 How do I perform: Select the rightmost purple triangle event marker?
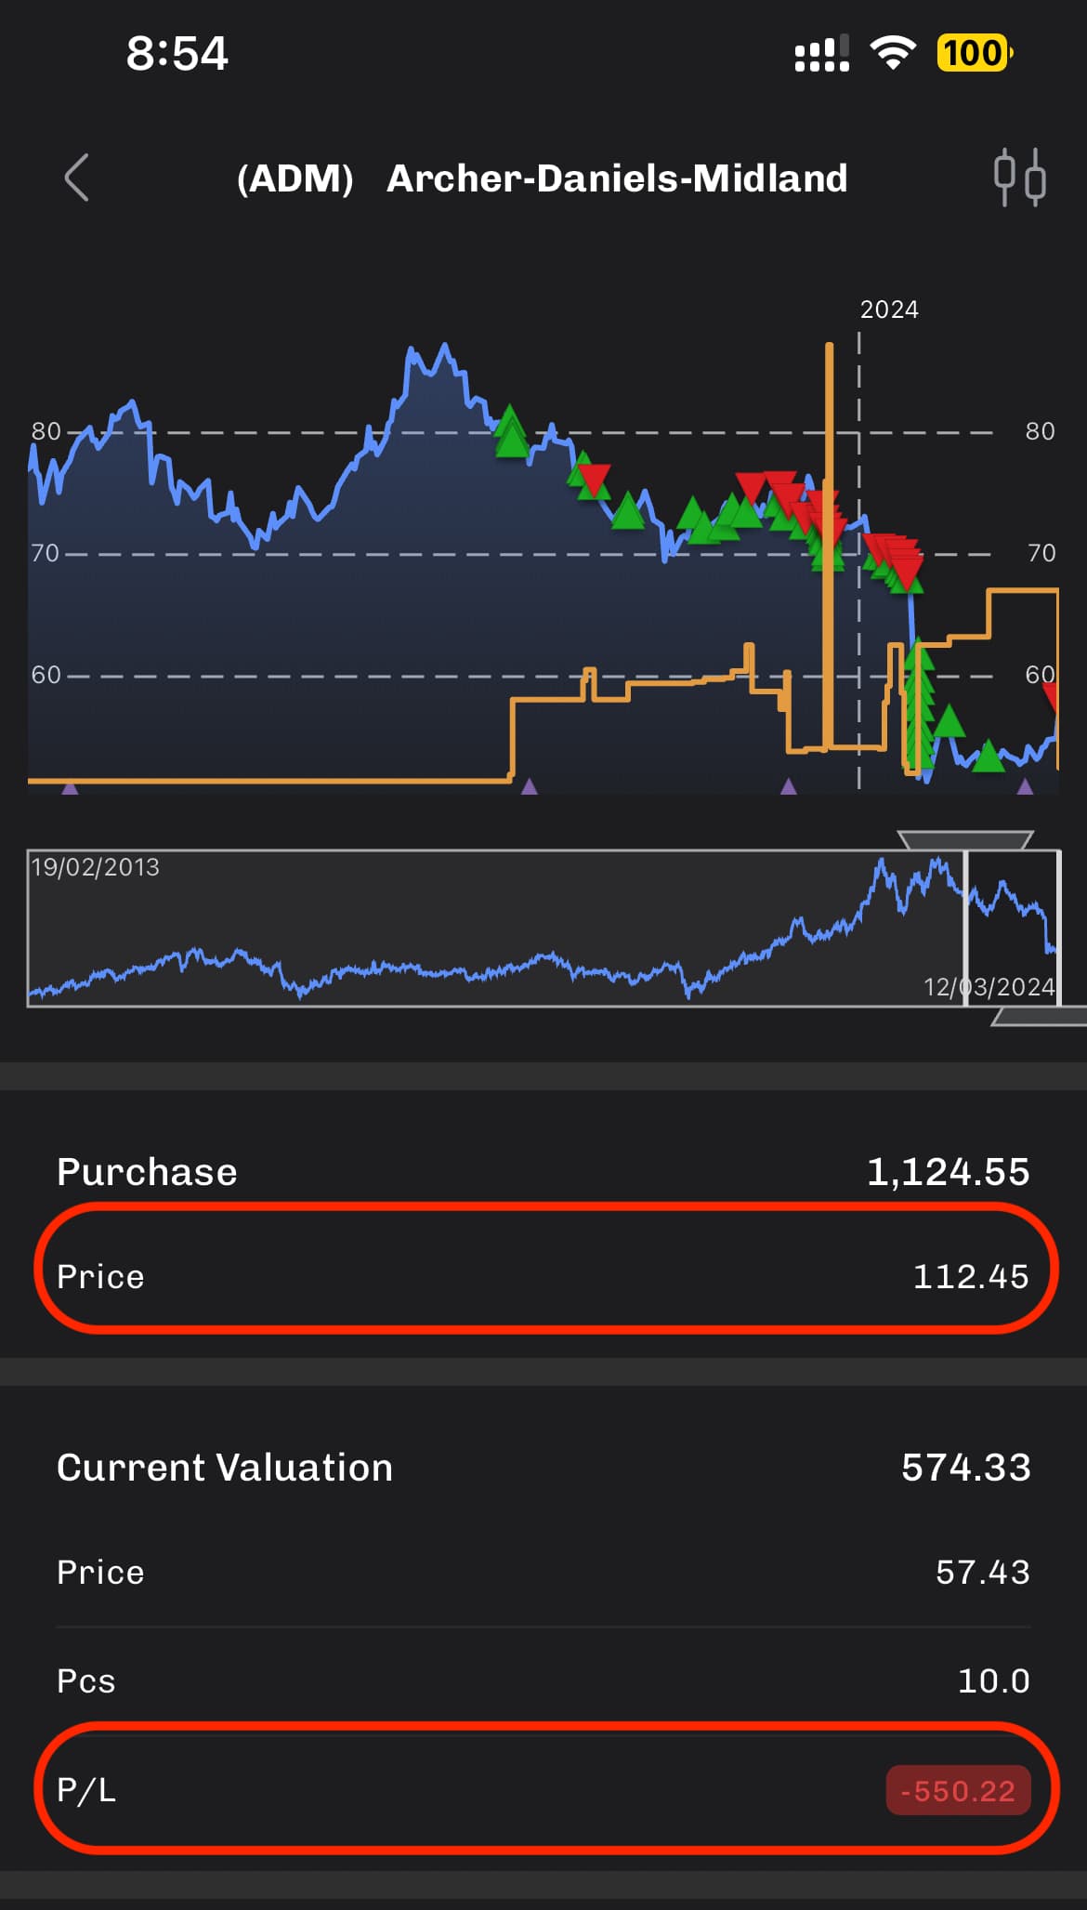1025,786
